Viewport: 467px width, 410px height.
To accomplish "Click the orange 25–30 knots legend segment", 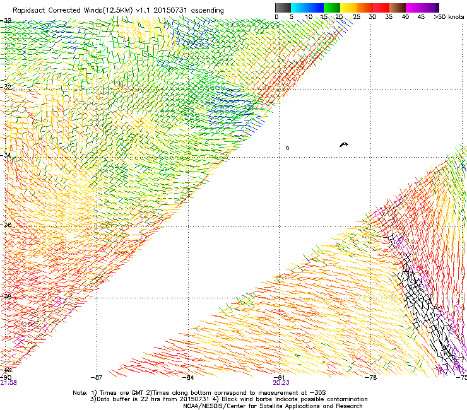I will (365, 8).
